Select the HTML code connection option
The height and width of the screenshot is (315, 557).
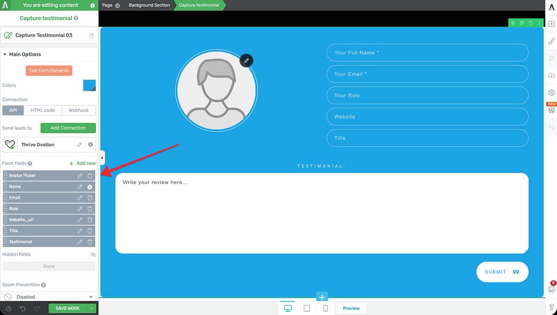tap(42, 110)
